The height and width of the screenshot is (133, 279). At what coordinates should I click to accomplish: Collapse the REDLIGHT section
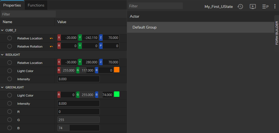tap(2, 55)
